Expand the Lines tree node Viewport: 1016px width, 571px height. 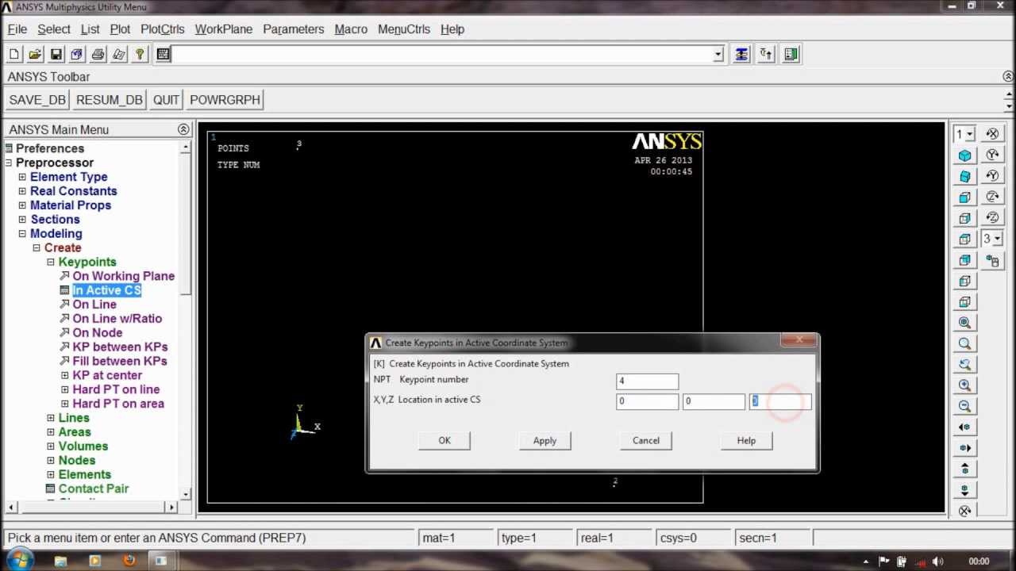point(51,418)
